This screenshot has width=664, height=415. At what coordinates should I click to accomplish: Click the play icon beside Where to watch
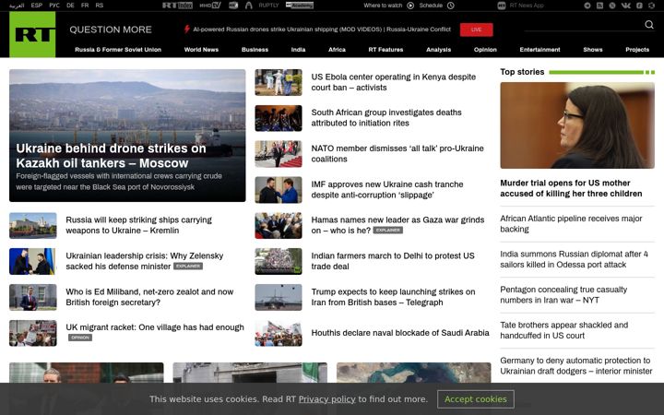click(x=410, y=6)
